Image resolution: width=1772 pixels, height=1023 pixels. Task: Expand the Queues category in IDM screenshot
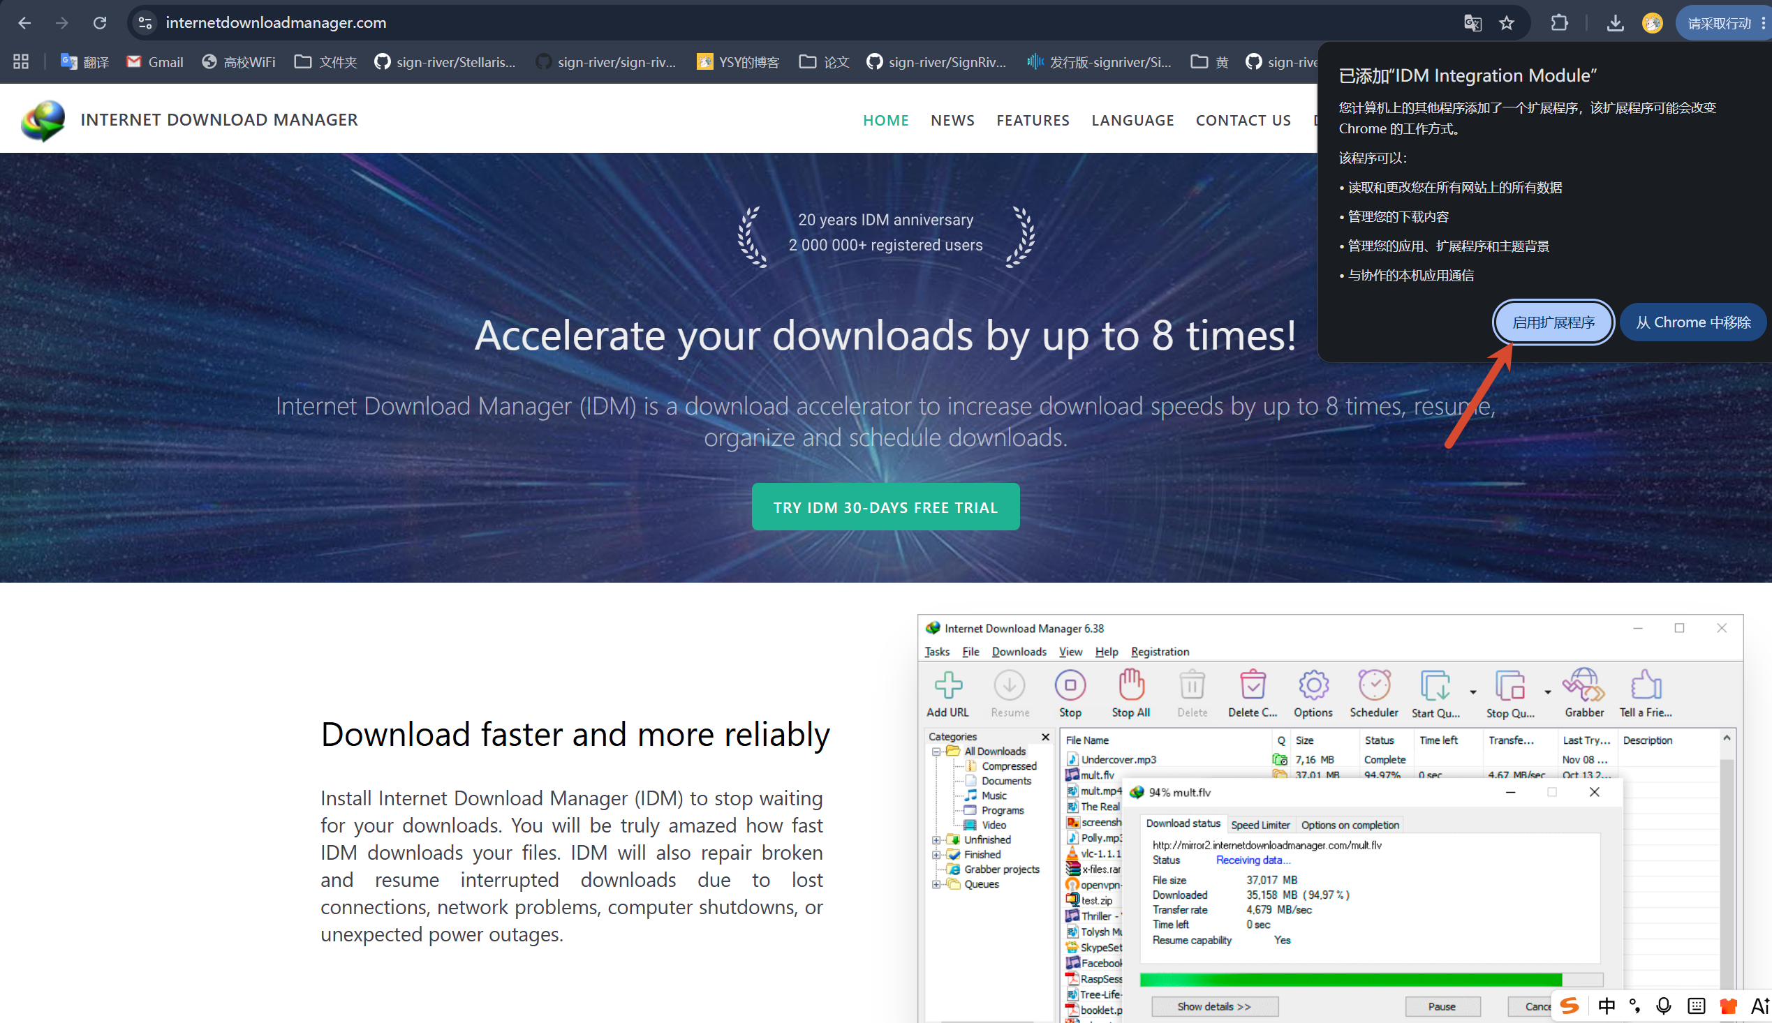pyautogui.click(x=936, y=885)
